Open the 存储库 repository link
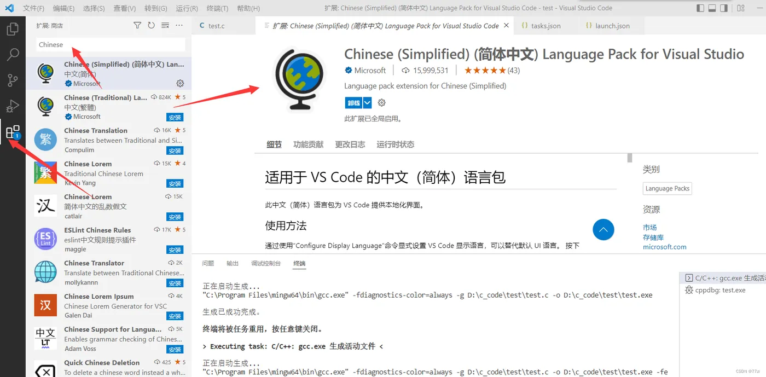The height and width of the screenshot is (377, 766). (653, 237)
